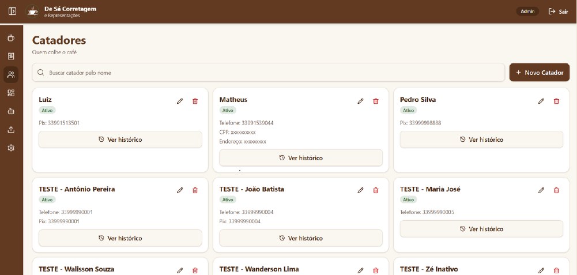
Task: Toggle the sidebar panel icon
Action: tap(12, 12)
